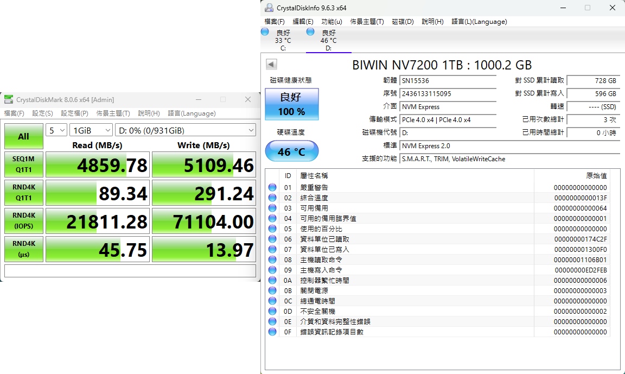
Task: Open 設定檔(P) menu in CrystalDiskMark
Action: (x=74, y=113)
